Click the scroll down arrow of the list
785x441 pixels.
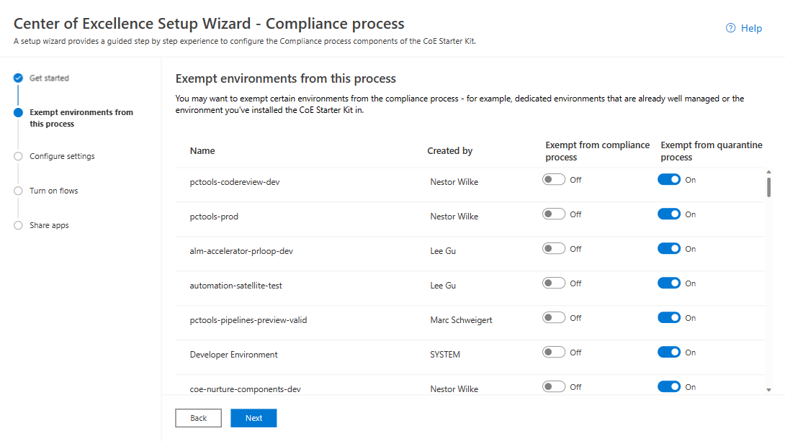click(x=768, y=390)
